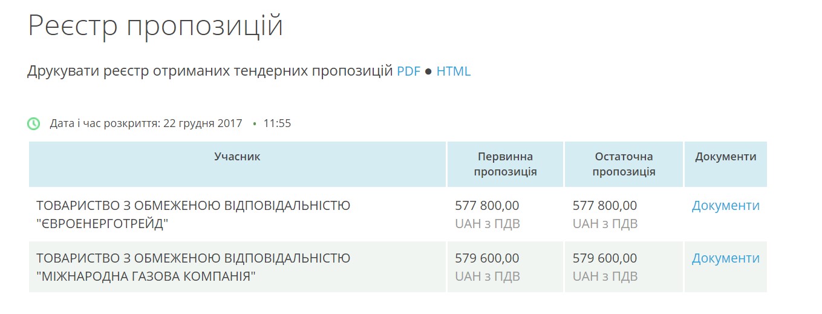Click МІЖНАРОДНА ГАЗОВА КОМПАНІЯ initial offer 579 600,00

(x=487, y=258)
